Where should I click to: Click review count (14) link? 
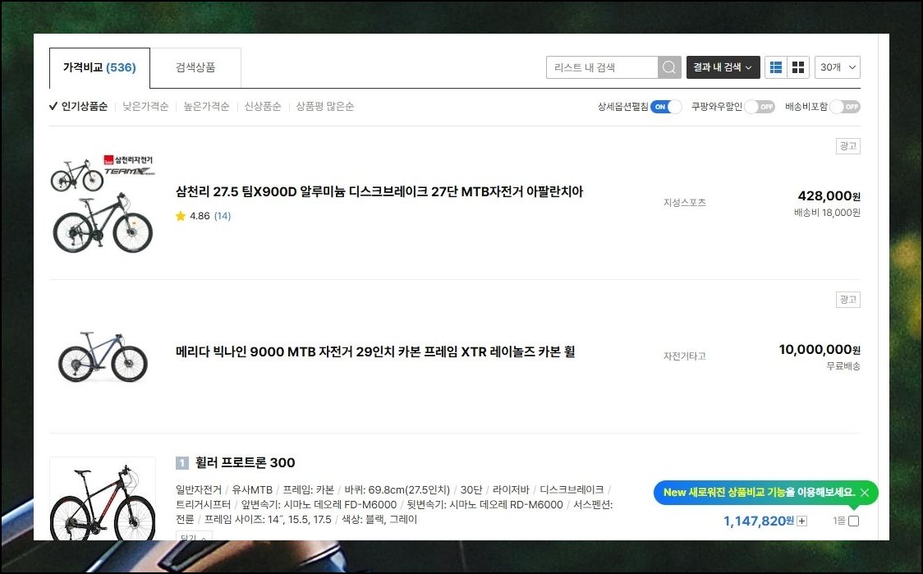(223, 216)
